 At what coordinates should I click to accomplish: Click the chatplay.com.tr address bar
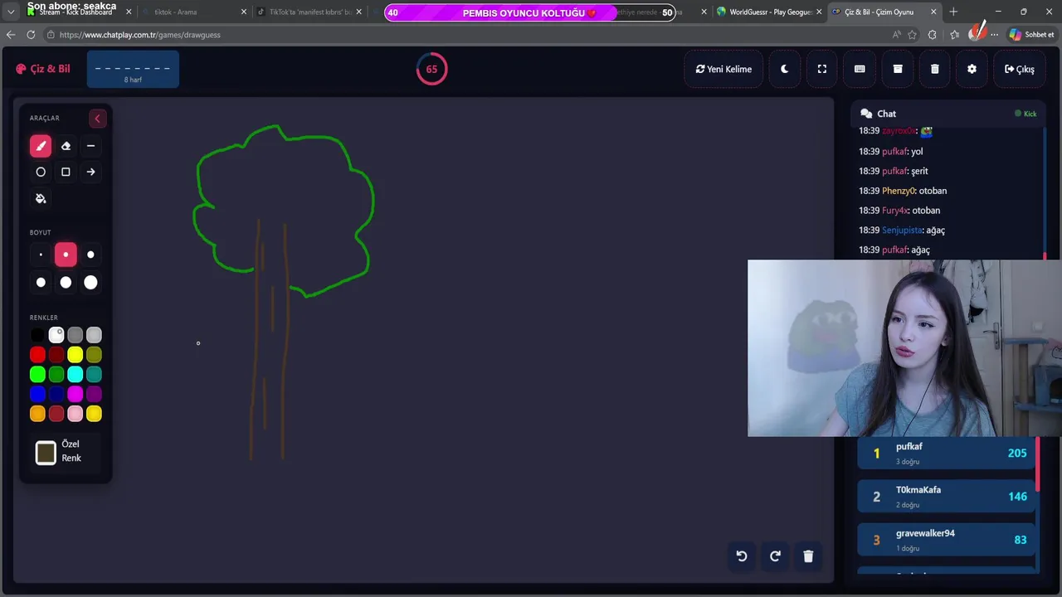(465, 35)
